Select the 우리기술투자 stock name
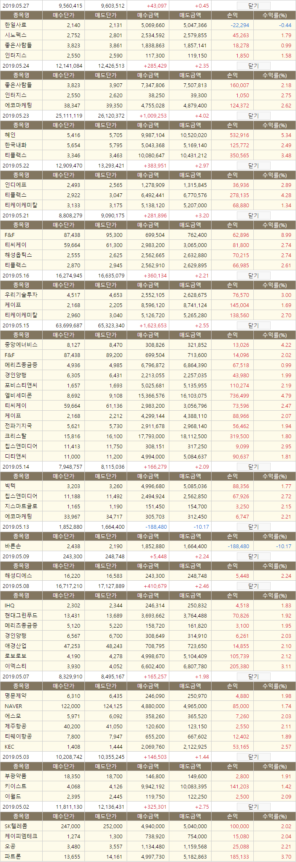Viewport: 296px width, 862px height. (x=21, y=295)
